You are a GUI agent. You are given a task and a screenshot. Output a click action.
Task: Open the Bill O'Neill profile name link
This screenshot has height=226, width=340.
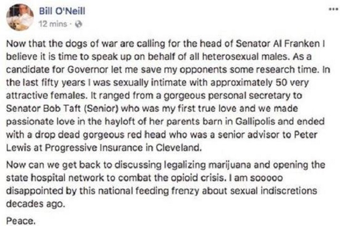point(62,11)
